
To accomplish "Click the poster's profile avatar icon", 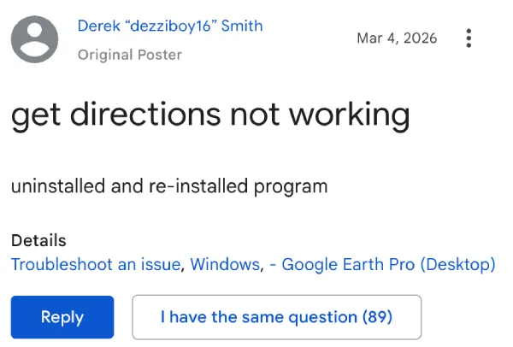I will (34, 39).
